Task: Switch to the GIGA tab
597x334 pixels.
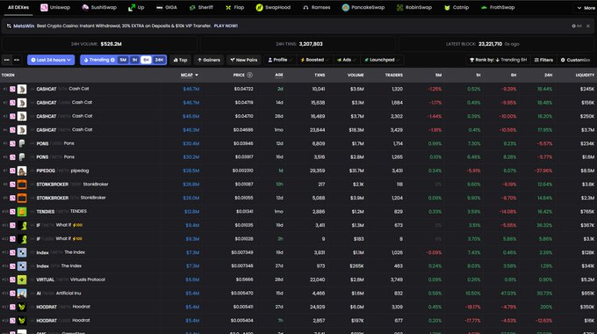Action: [x=167, y=8]
